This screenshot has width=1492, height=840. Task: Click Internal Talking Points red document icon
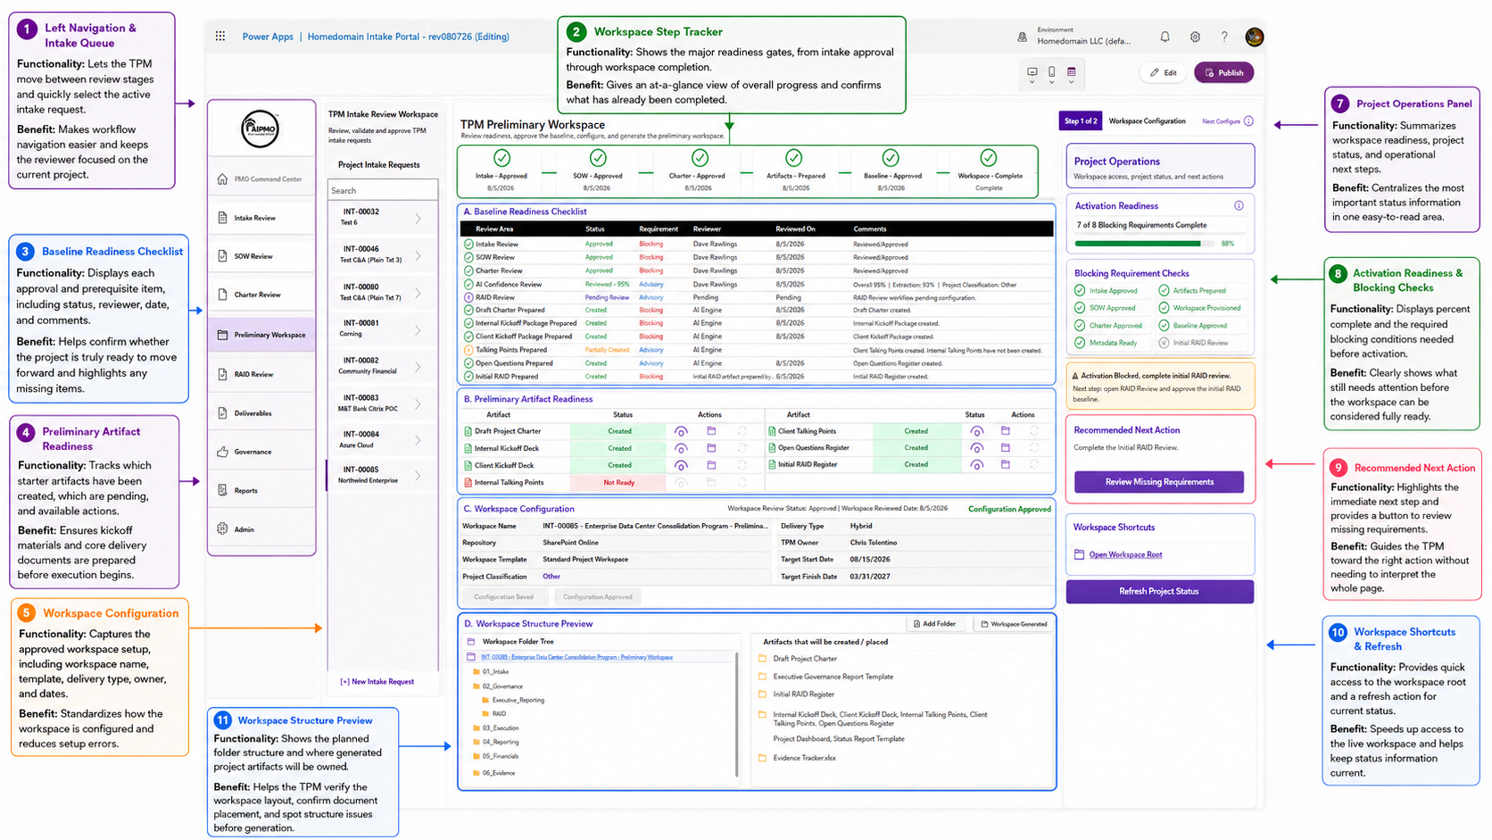[x=468, y=483]
